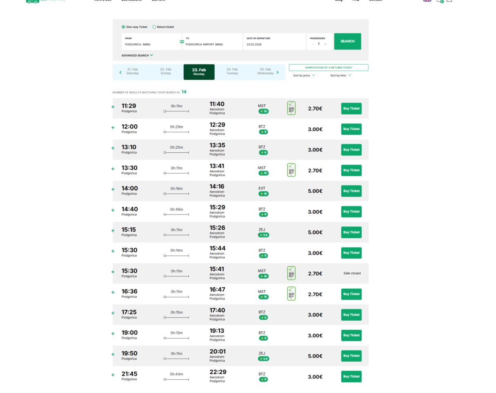Click mobile ticket QR icon for 11:29 departure

tap(291, 108)
